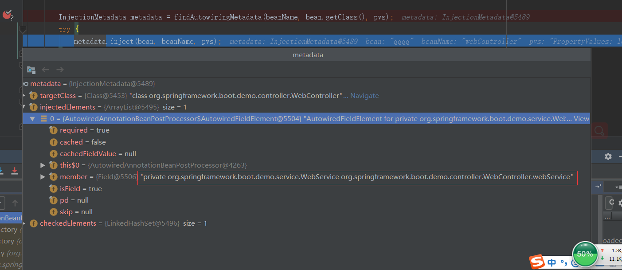
Task: Click the set-as-root icon in popup toolbar
Action: (31, 70)
